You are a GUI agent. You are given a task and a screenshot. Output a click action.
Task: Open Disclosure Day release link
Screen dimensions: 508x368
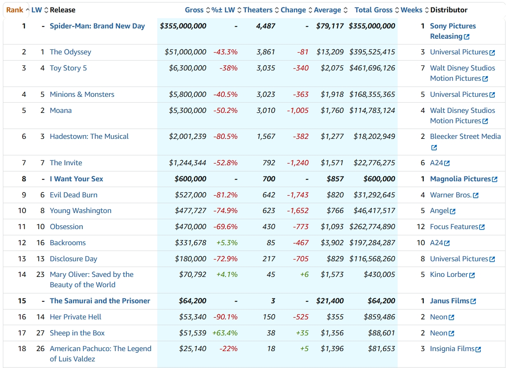(74, 259)
